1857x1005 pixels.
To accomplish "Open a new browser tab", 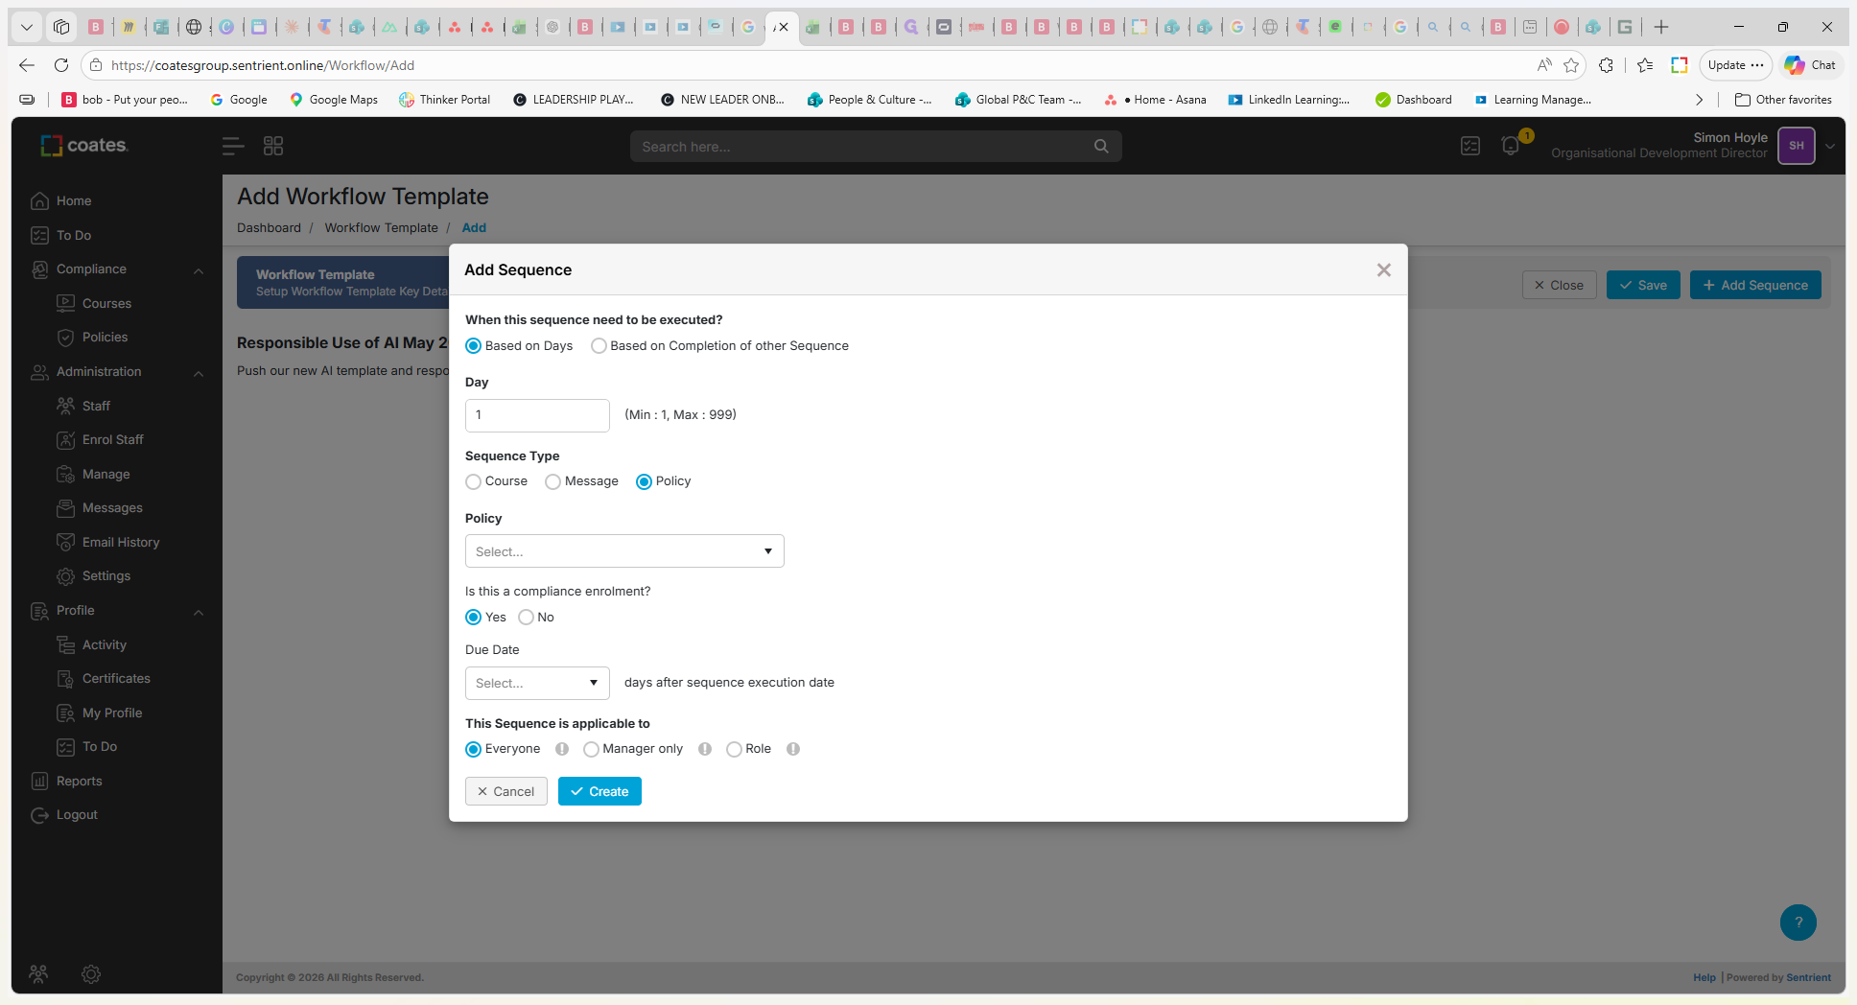I will 1661,27.
